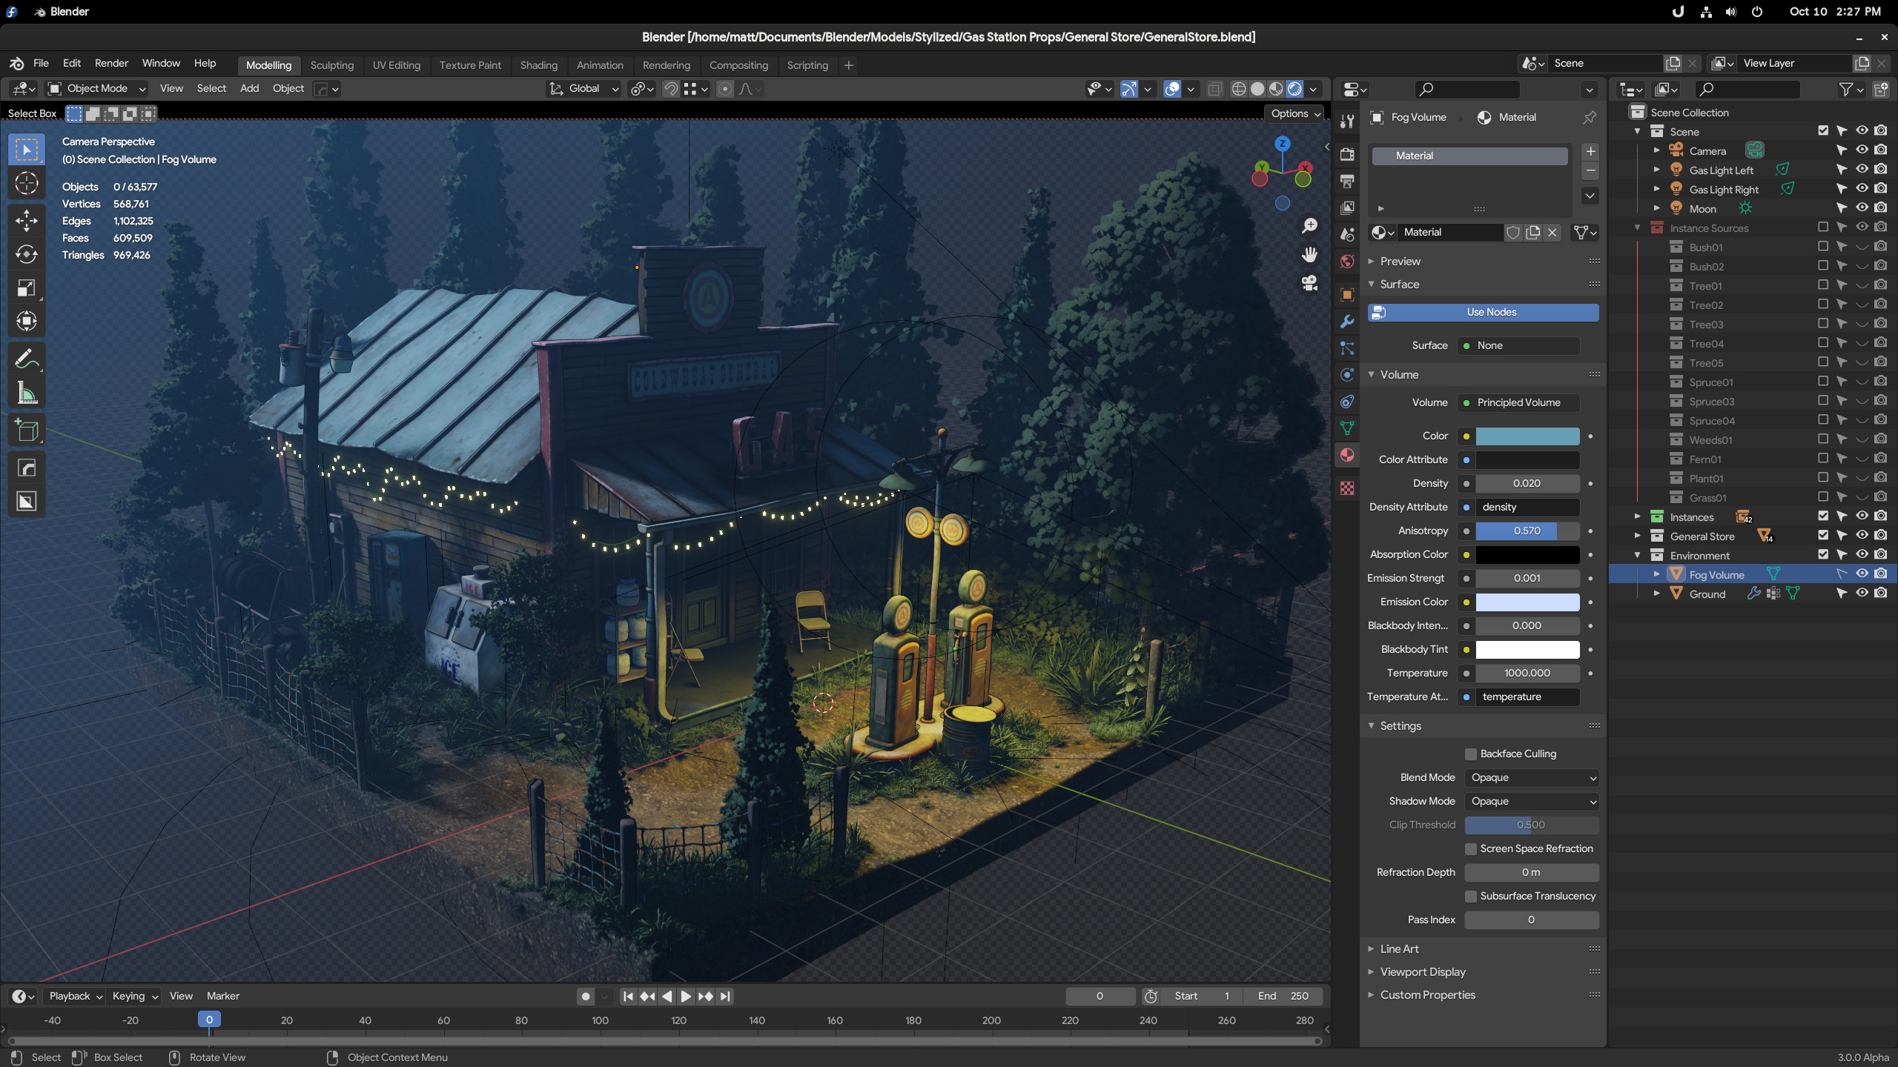Hide the Moon object in viewport
Screen dimensions: 1898x1067
coord(1862,207)
